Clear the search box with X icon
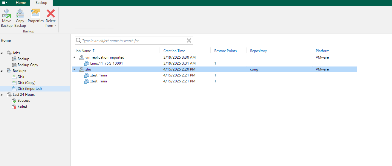 189,41
